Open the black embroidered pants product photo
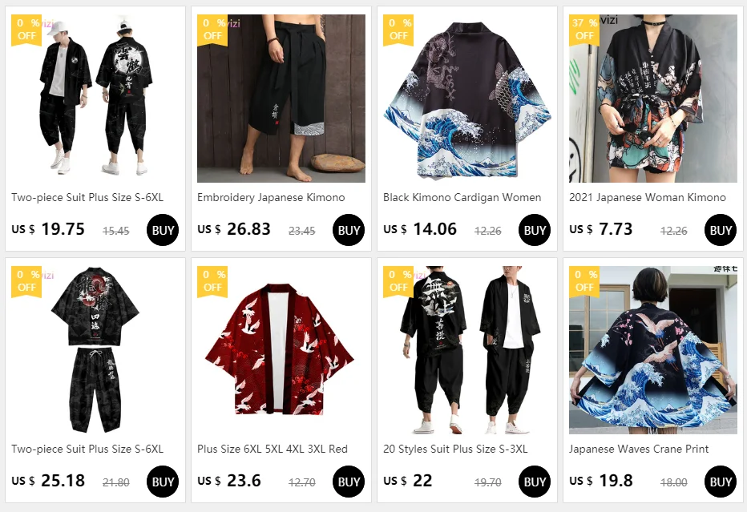 [281, 98]
